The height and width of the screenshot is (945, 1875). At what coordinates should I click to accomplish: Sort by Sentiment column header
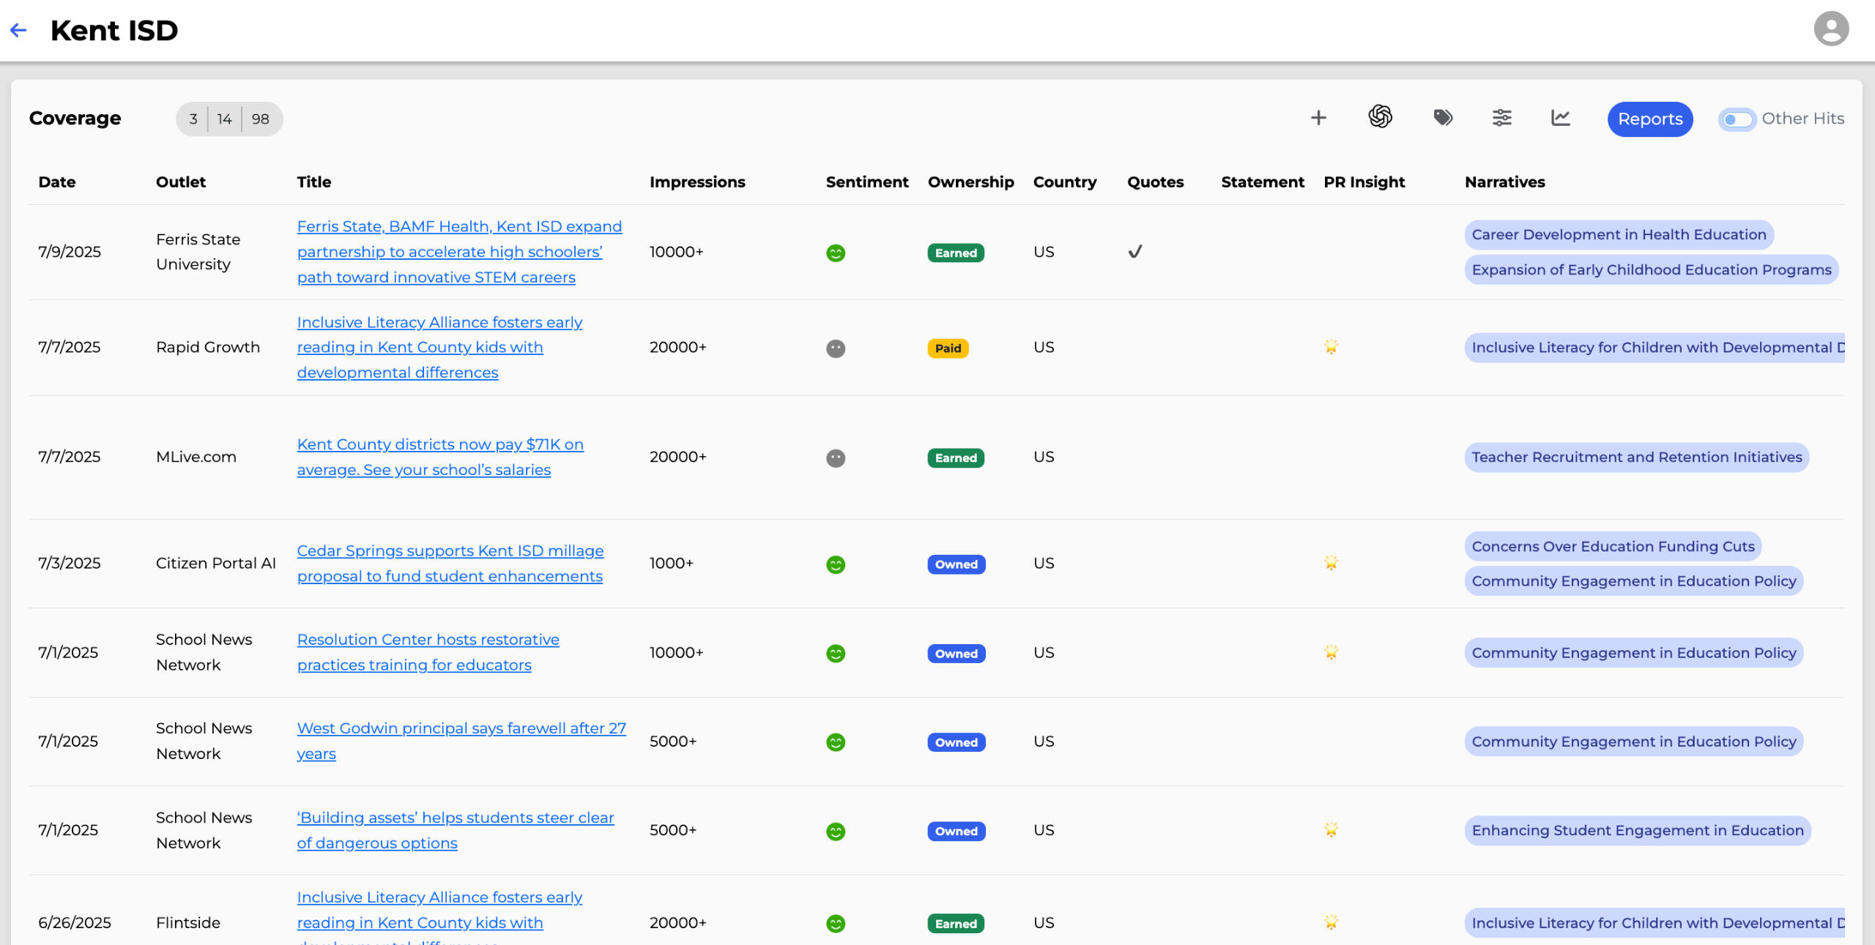click(x=867, y=182)
